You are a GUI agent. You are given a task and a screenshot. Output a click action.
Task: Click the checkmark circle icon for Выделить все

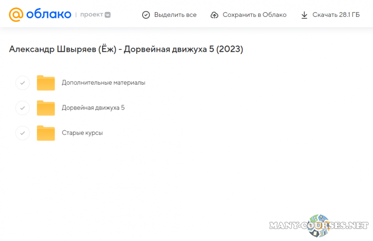coord(146,15)
